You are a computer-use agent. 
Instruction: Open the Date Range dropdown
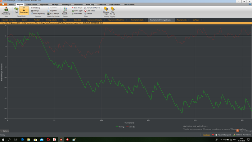pyautogui.click(x=77, y=8)
